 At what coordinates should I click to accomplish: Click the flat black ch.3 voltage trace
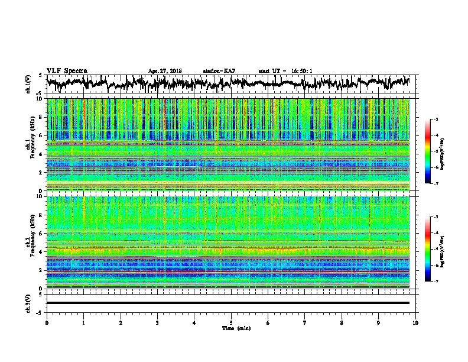228,303
